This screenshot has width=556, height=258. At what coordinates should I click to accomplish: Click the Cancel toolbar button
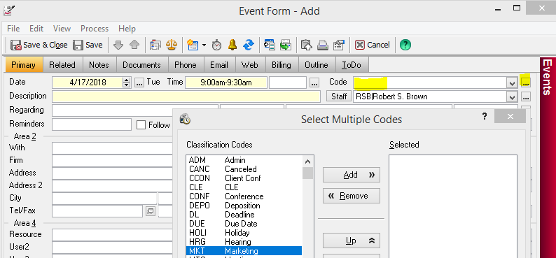tap(373, 45)
